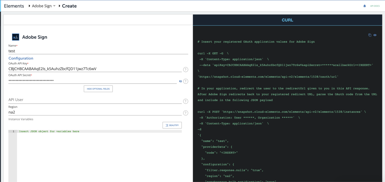Click the empty API User field
This screenshot has width=385, height=182.
point(95,100)
